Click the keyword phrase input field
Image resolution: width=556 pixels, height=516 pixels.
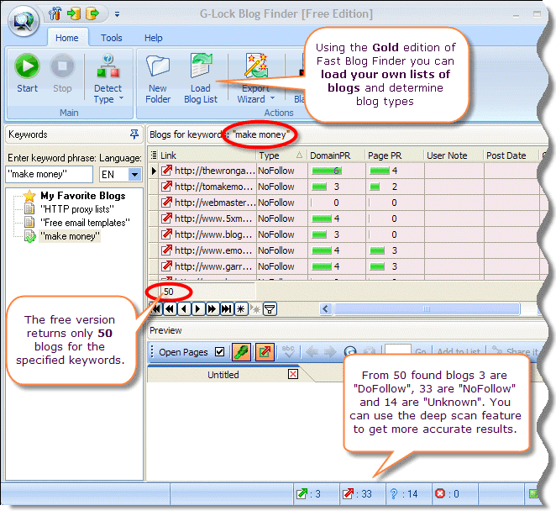click(x=50, y=174)
